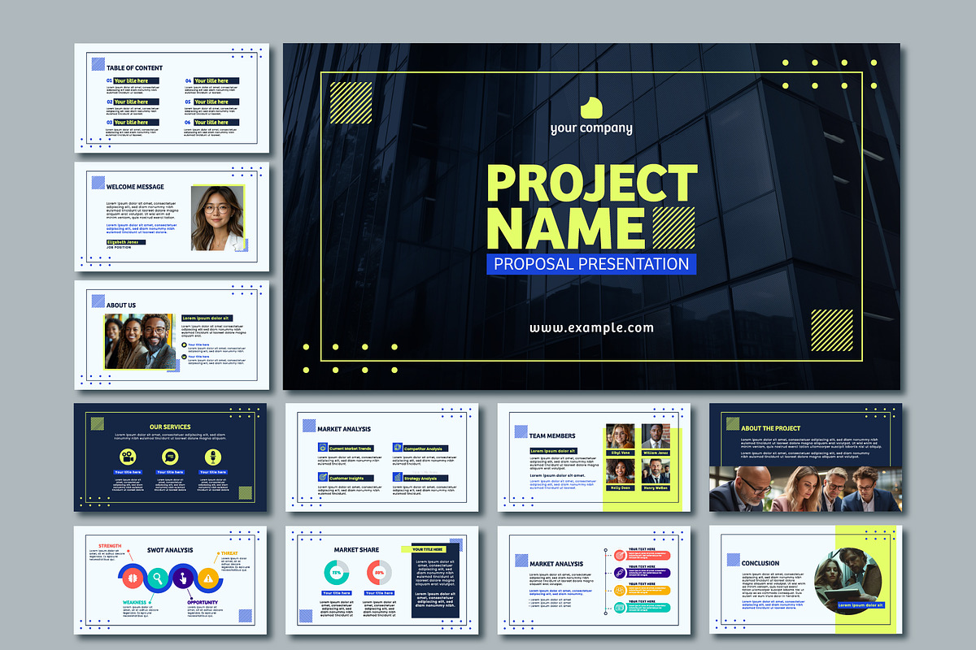Click the warning triangle icon in SWOT Analysis

point(209,578)
